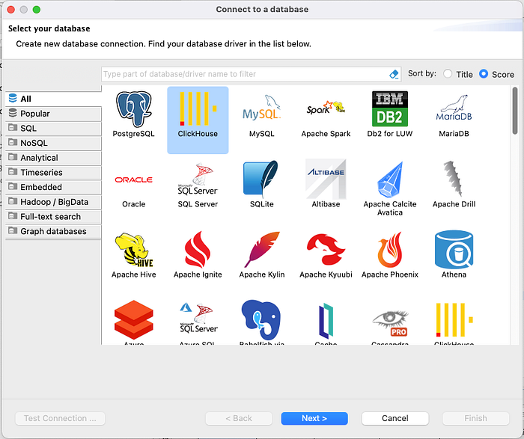Select Microsoft SQL Server driver
Image resolution: width=524 pixels, height=439 pixels.
point(198,184)
